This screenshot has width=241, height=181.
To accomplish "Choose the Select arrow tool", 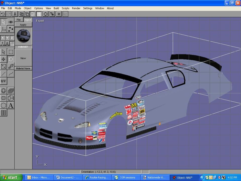I will (4, 52).
